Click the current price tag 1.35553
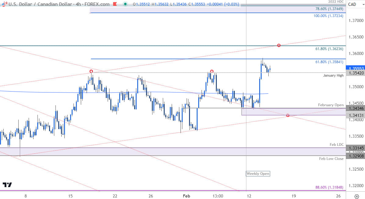 [x=356, y=68]
